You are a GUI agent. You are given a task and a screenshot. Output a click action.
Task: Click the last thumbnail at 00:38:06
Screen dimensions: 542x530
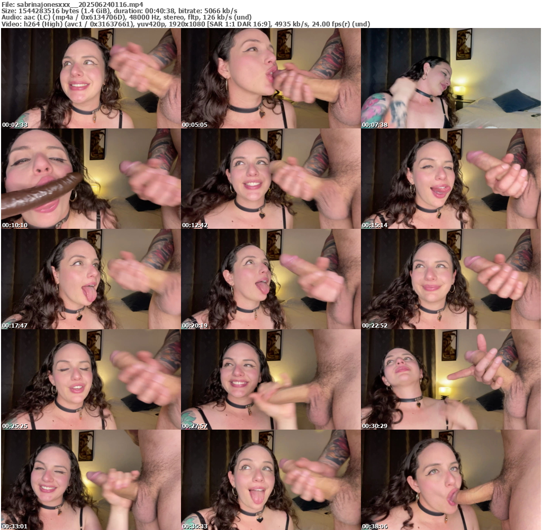point(450,480)
